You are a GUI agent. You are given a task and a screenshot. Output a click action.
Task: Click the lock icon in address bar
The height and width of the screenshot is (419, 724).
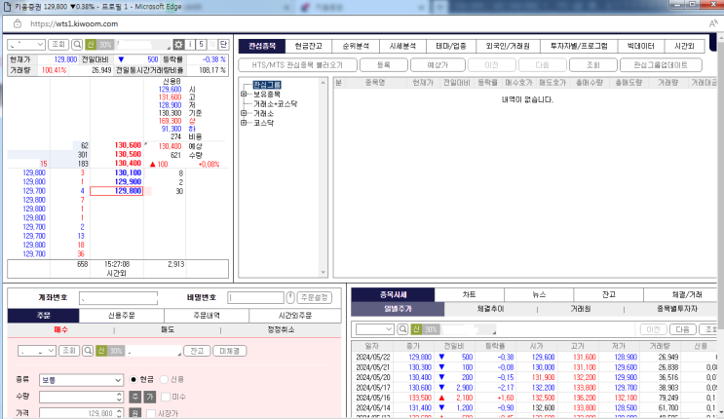coord(18,23)
